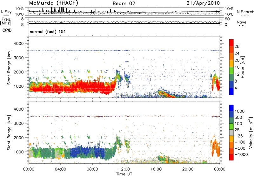This screenshot has height=176, width=254.
Task: Click the 'N.Sky' legend label
Action: (x=6, y=12)
